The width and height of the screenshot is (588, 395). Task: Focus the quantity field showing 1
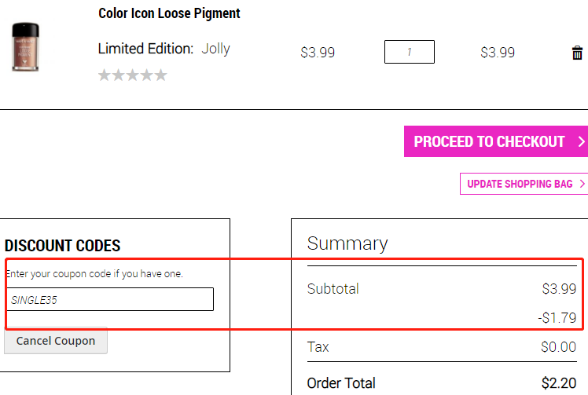tap(409, 52)
